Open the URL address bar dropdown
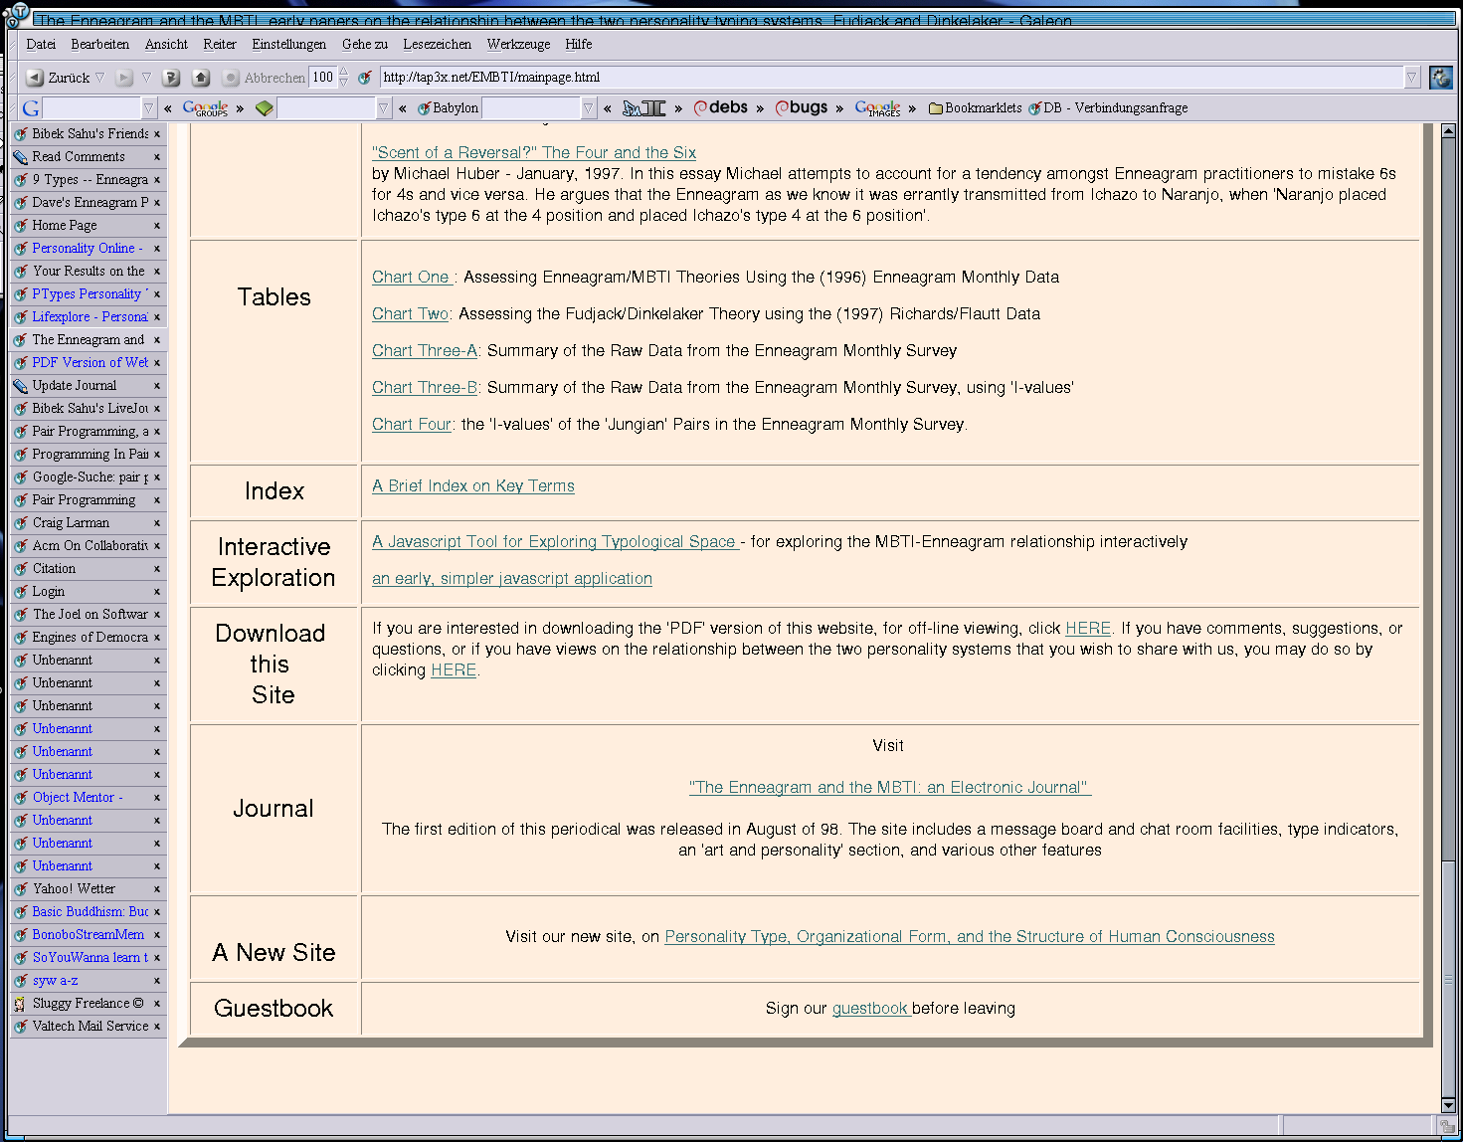Image resolution: width=1463 pixels, height=1142 pixels. coord(1411,78)
